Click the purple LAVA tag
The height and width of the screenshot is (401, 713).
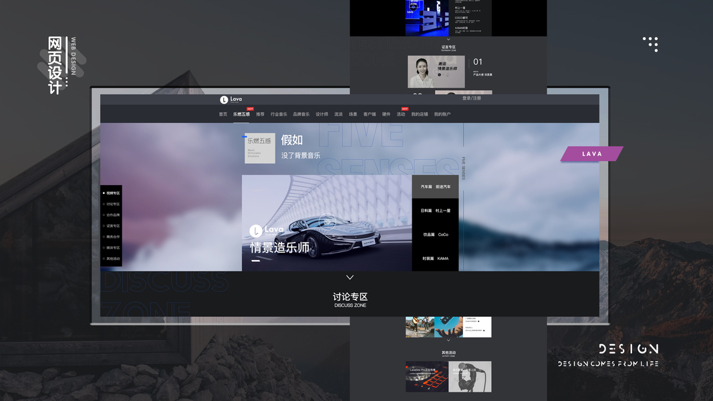tap(591, 154)
